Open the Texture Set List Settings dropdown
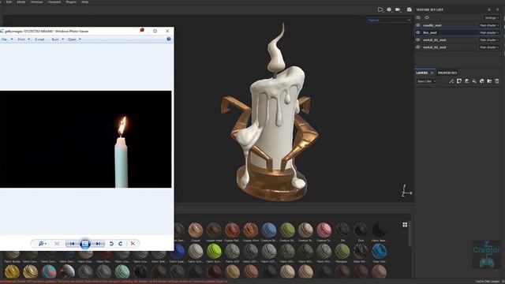 pyautogui.click(x=492, y=17)
